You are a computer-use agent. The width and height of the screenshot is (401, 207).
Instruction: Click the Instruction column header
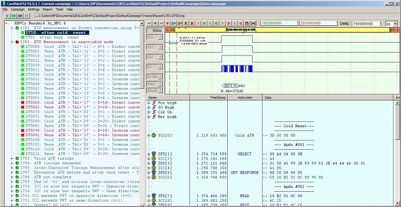(x=245, y=98)
